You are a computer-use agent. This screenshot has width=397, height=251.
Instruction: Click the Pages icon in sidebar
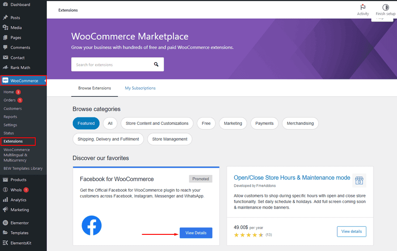pyautogui.click(x=5, y=38)
